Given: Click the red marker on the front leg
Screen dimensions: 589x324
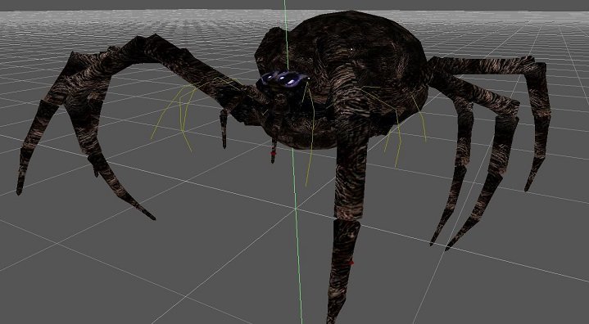Looking at the screenshot, I should click(x=351, y=263).
